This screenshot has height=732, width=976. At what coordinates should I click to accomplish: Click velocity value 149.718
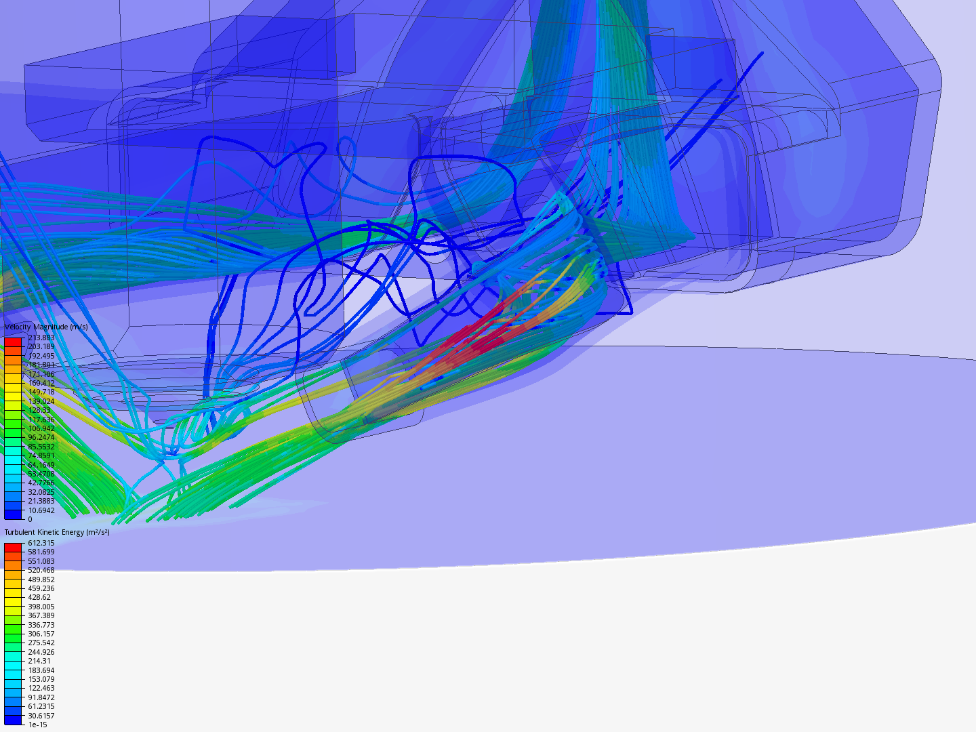(41, 392)
